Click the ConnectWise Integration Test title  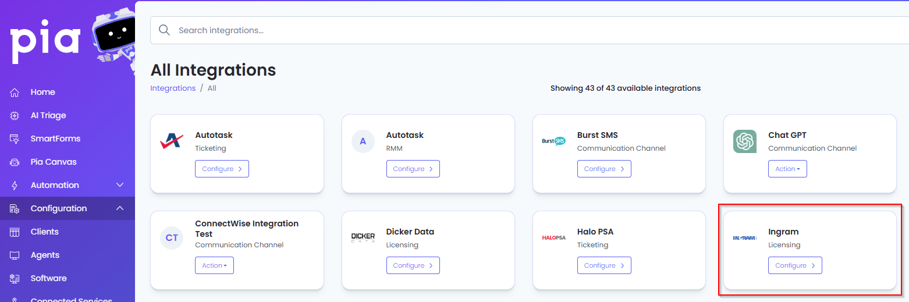(x=247, y=228)
